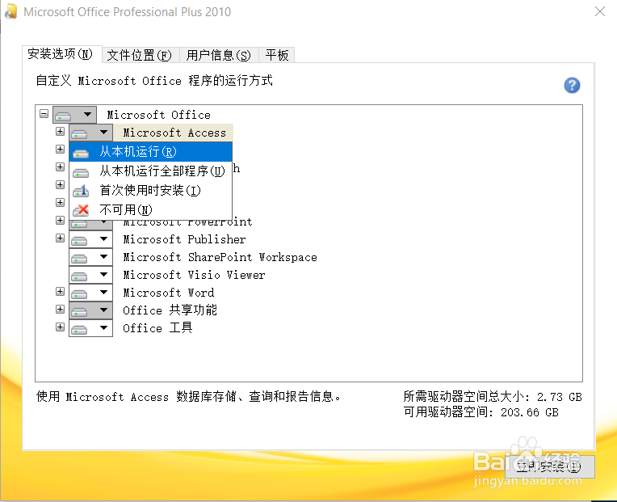Switch to 用户信息(S) tab

[219, 55]
